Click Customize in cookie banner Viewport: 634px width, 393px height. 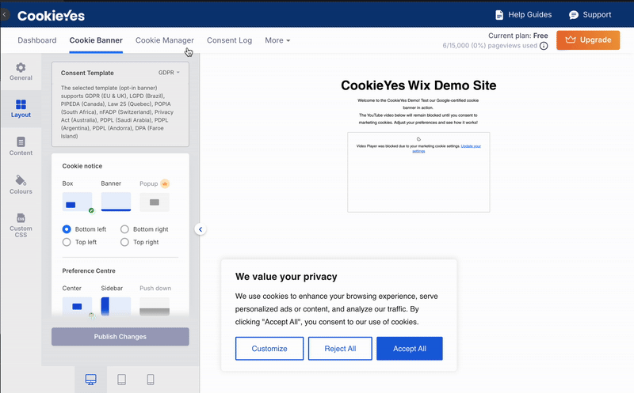click(x=269, y=349)
